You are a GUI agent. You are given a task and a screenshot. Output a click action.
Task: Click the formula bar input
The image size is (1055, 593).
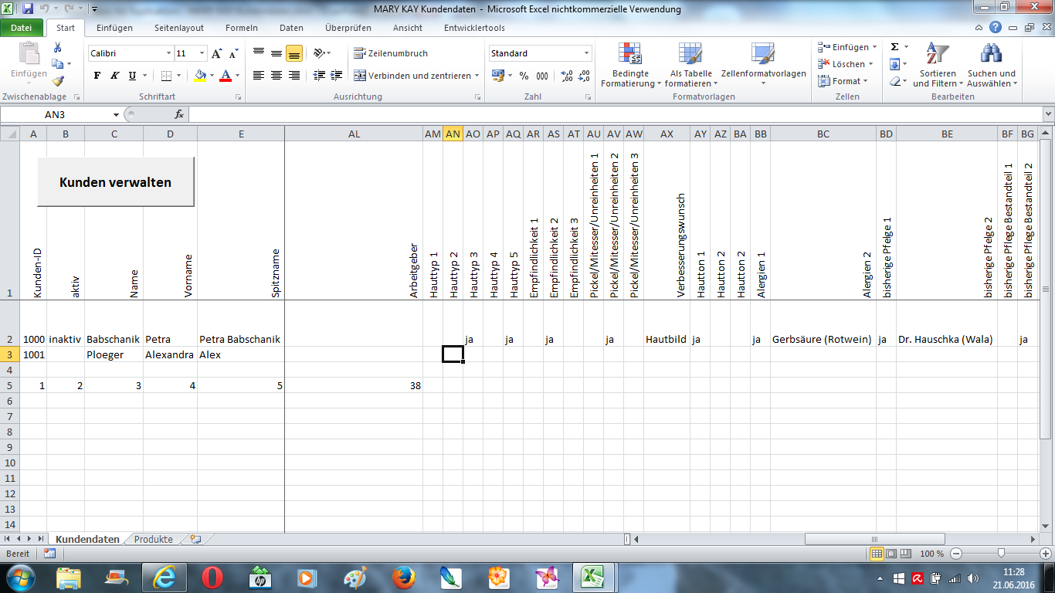click(x=614, y=114)
